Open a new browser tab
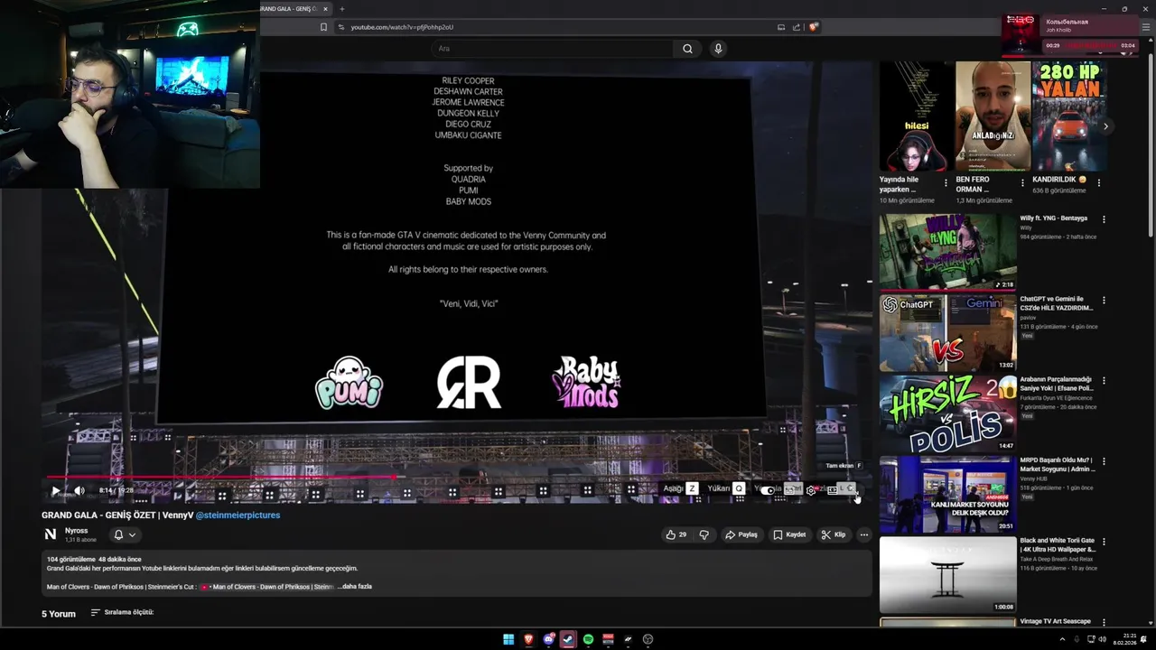The width and height of the screenshot is (1156, 650). [x=341, y=9]
